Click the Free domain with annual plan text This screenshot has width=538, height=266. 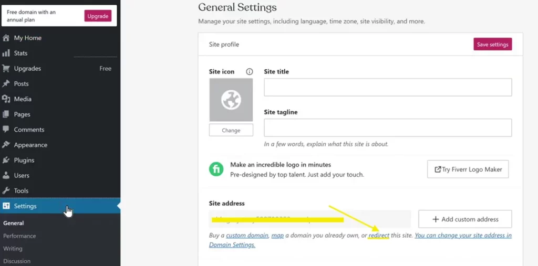tap(31, 16)
